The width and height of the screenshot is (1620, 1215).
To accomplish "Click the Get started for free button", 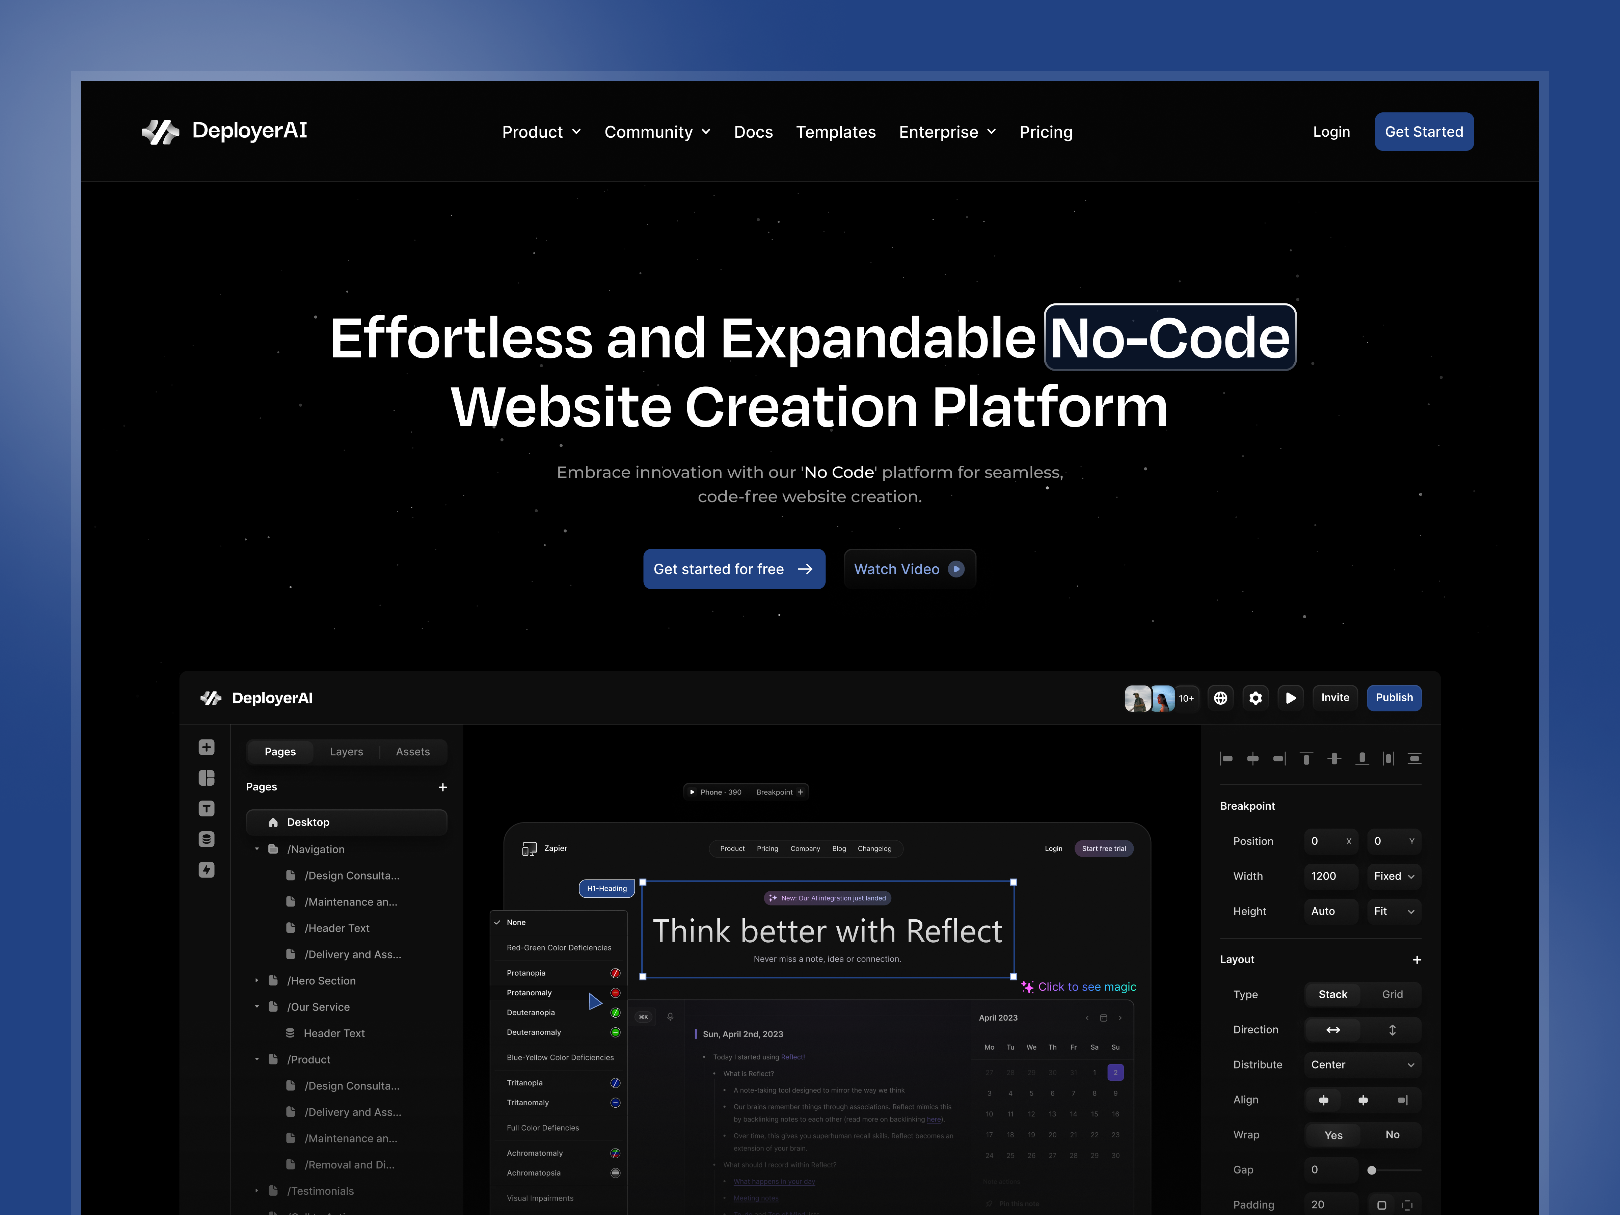I will (x=734, y=569).
